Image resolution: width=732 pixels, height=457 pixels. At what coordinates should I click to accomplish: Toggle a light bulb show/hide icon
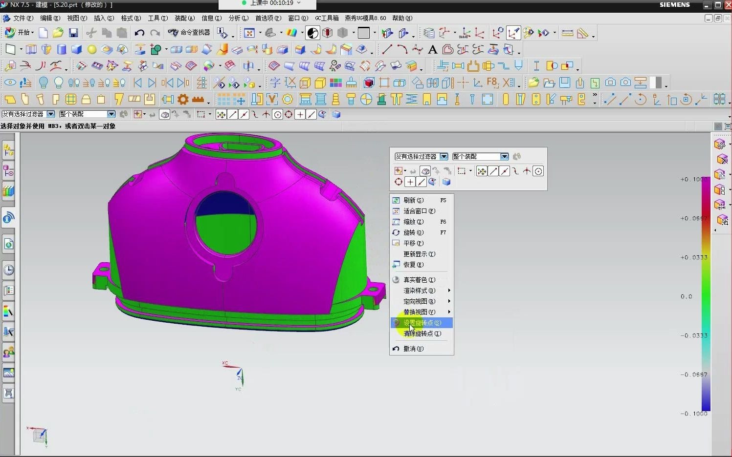coord(44,83)
